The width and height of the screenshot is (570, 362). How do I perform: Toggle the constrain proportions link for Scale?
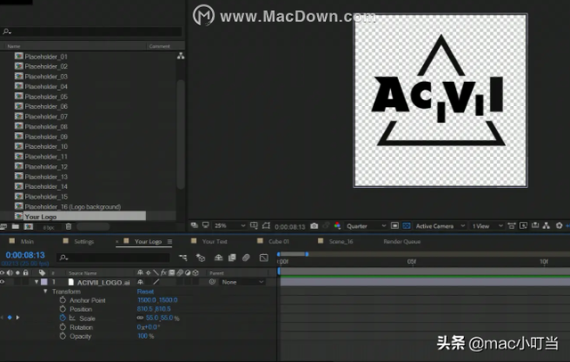(140, 317)
